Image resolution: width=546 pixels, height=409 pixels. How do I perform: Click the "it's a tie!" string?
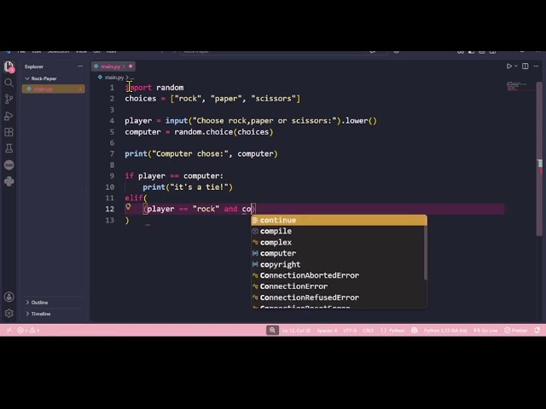(x=199, y=187)
